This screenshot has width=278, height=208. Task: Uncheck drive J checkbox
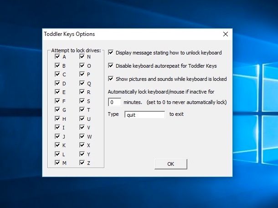coord(57,136)
